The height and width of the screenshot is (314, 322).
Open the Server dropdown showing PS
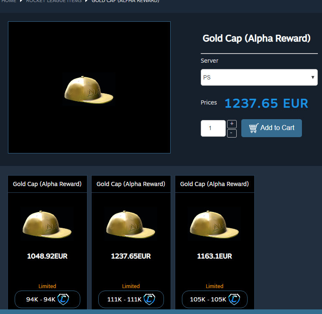[x=259, y=77]
